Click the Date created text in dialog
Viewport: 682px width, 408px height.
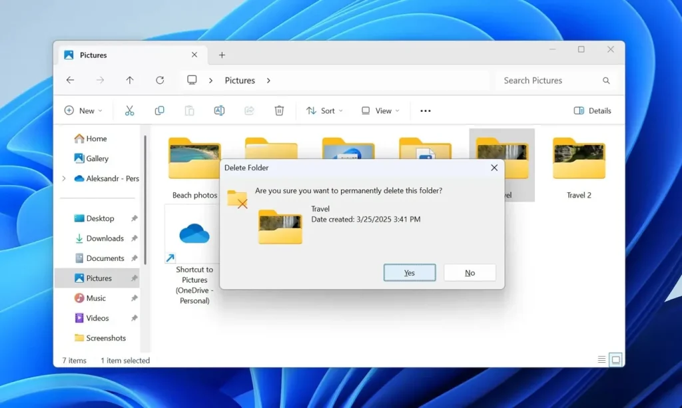[x=366, y=220]
